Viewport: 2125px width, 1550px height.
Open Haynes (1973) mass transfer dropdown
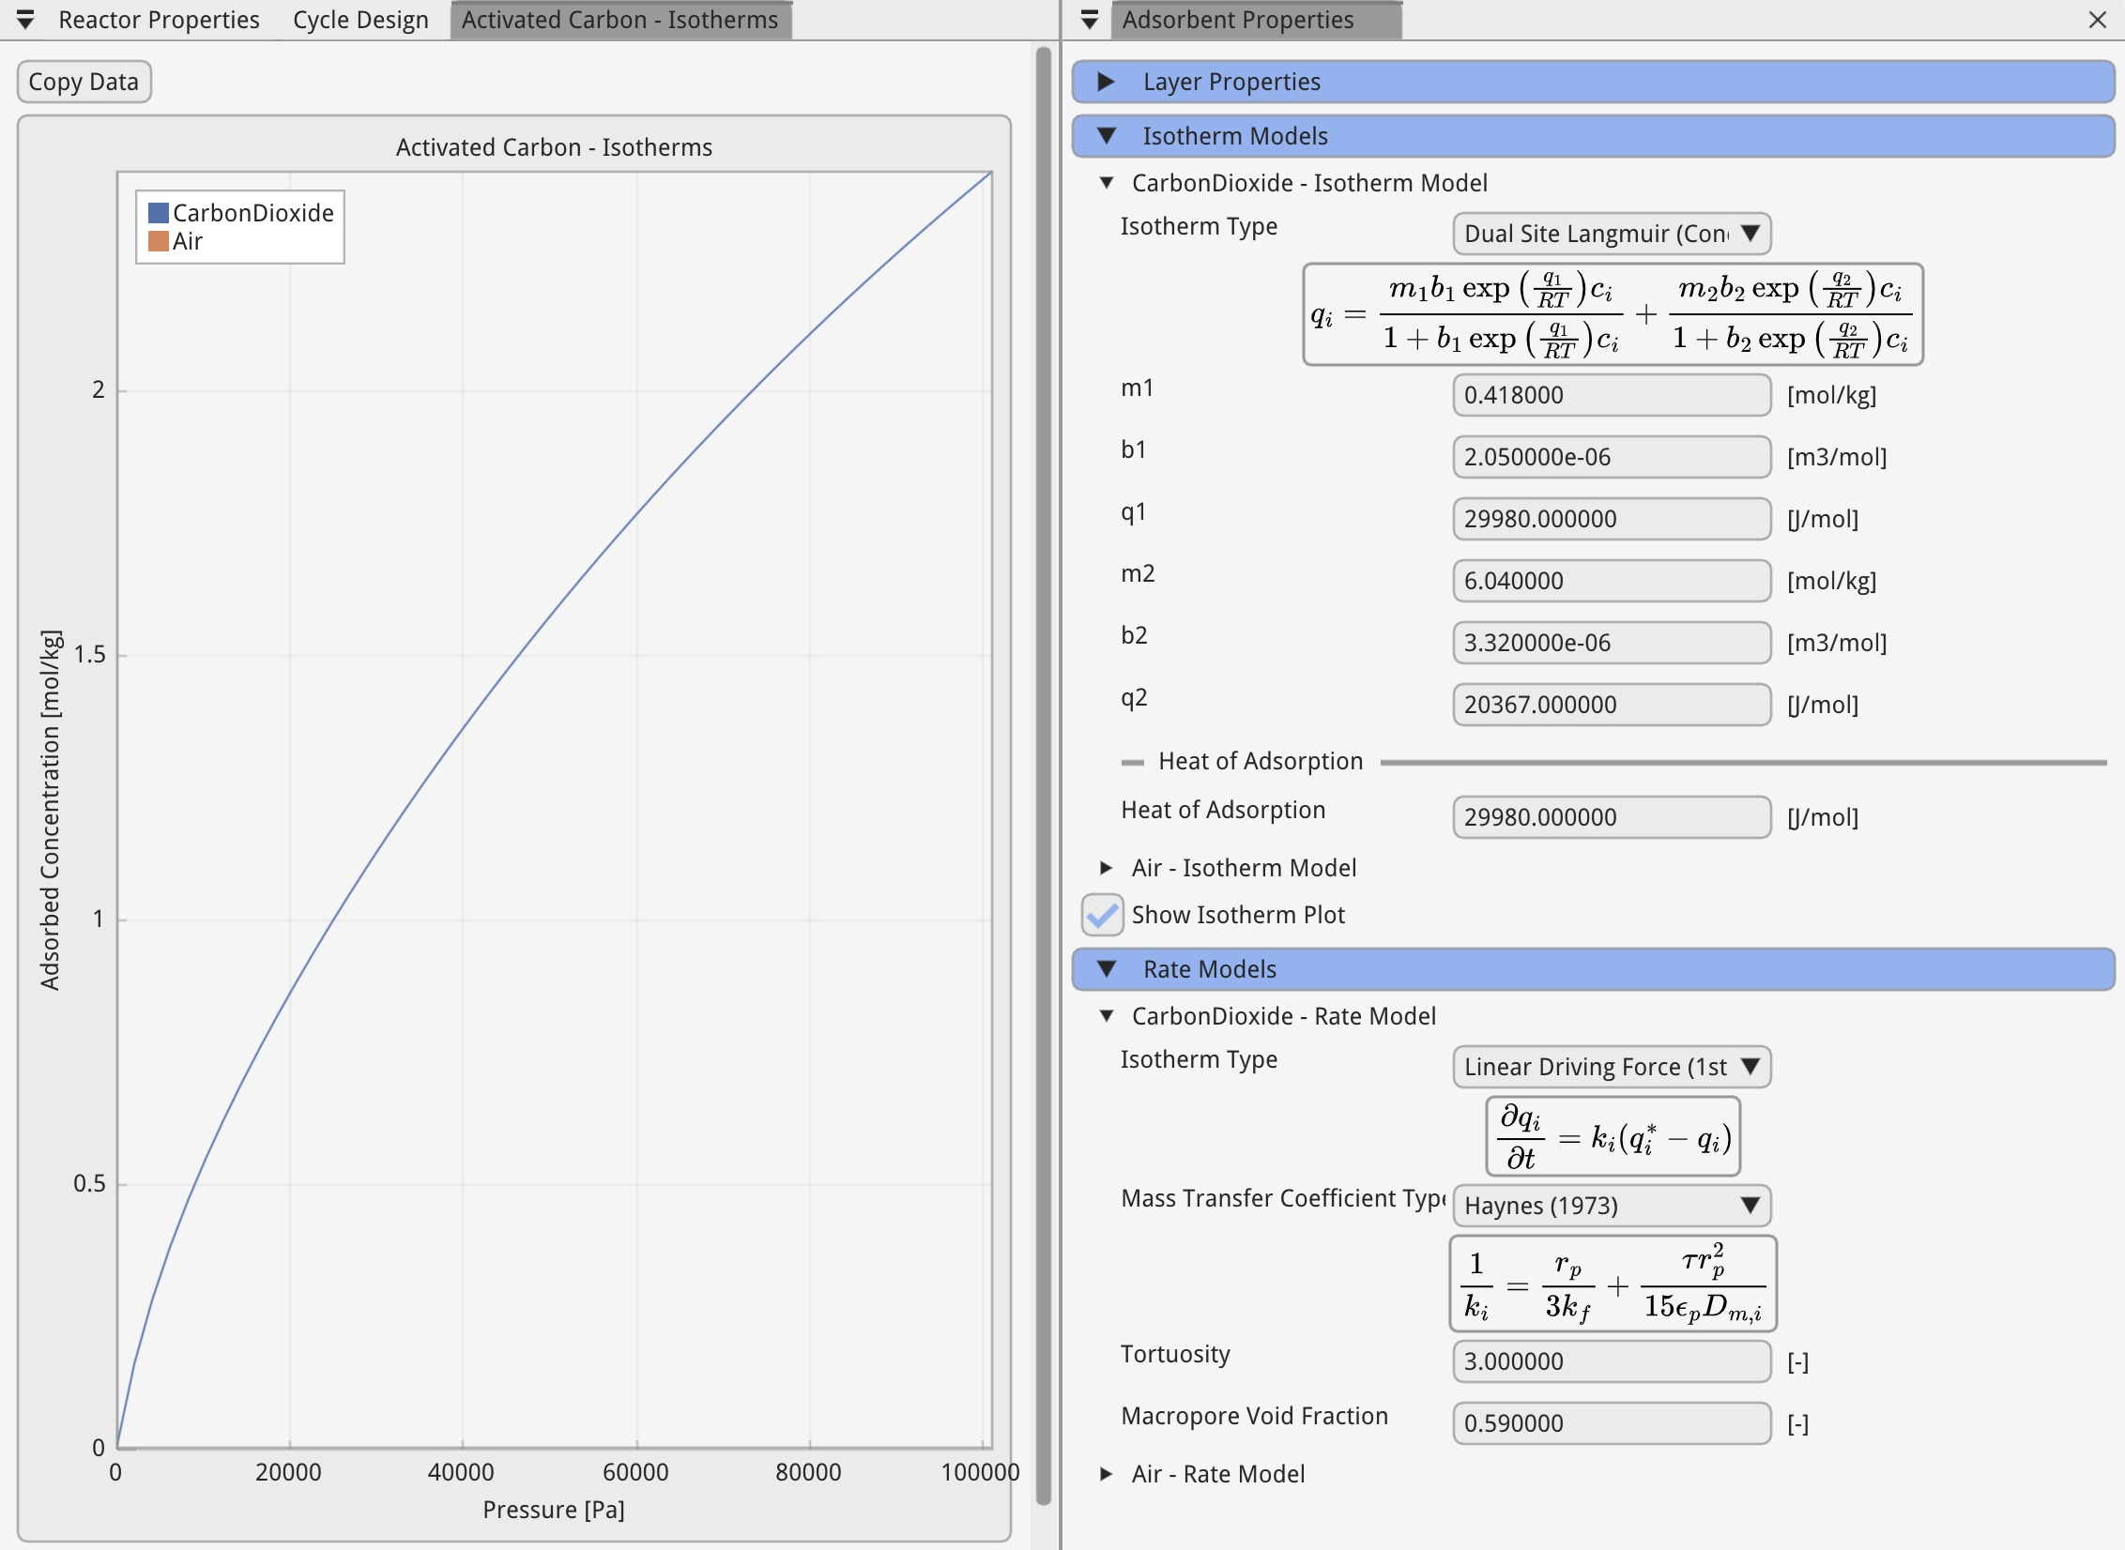tap(1611, 1206)
